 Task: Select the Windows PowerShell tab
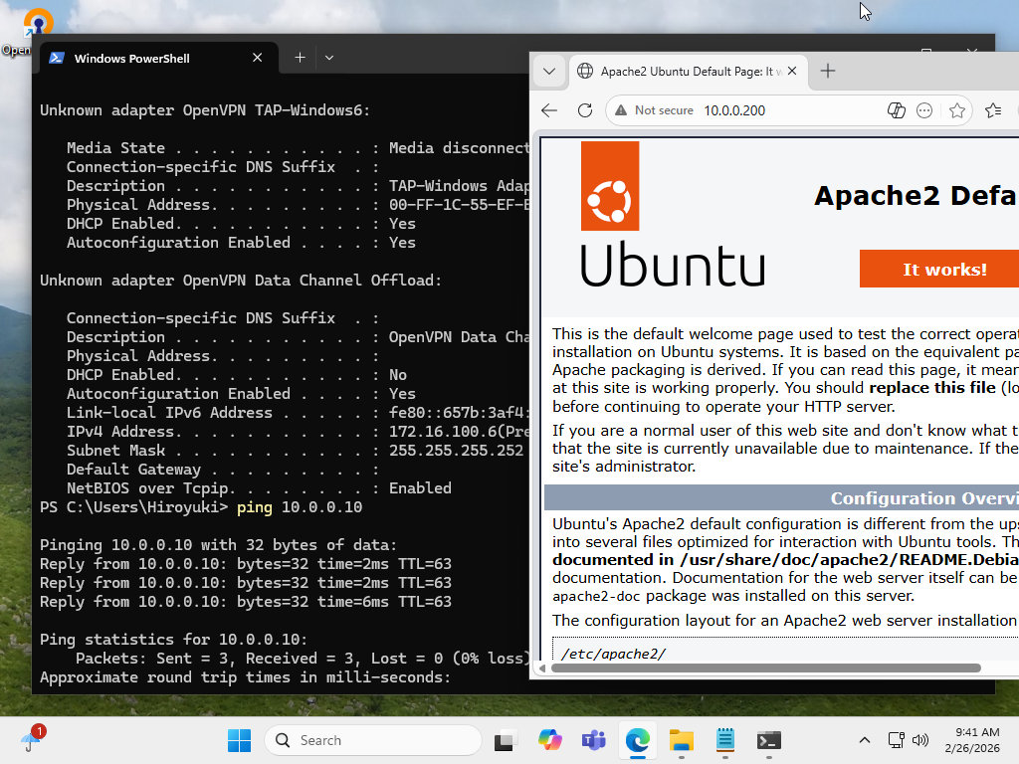[x=159, y=58]
